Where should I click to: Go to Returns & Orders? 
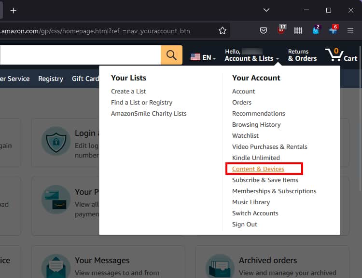click(302, 55)
